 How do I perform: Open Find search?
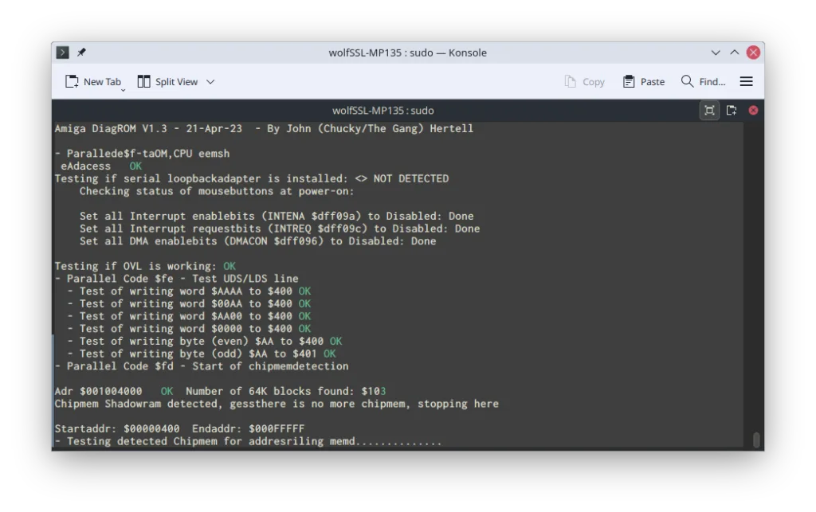(x=704, y=81)
